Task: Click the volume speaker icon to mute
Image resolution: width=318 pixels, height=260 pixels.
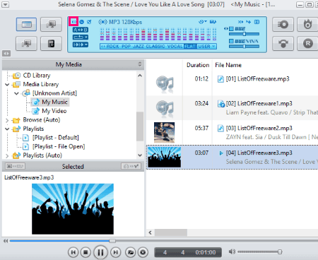Action: [232, 252]
